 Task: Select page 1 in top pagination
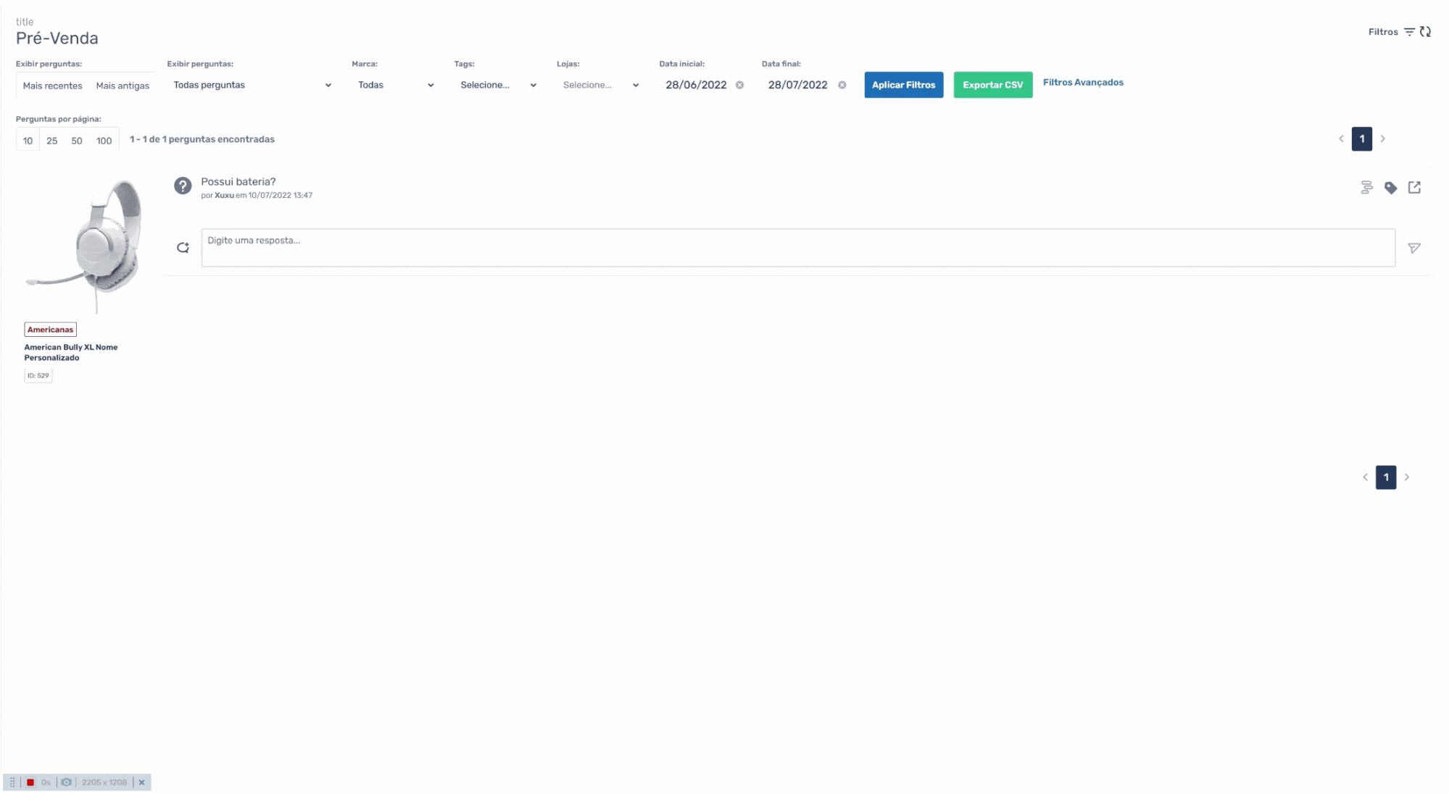tap(1361, 139)
